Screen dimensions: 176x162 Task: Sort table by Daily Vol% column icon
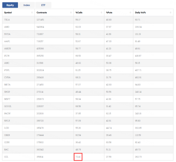click(x=171, y=12)
